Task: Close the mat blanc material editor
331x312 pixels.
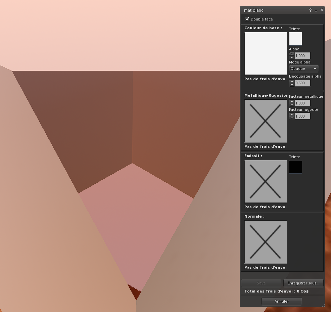Action: click(x=322, y=10)
